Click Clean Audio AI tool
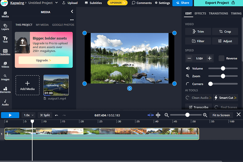 198,98
